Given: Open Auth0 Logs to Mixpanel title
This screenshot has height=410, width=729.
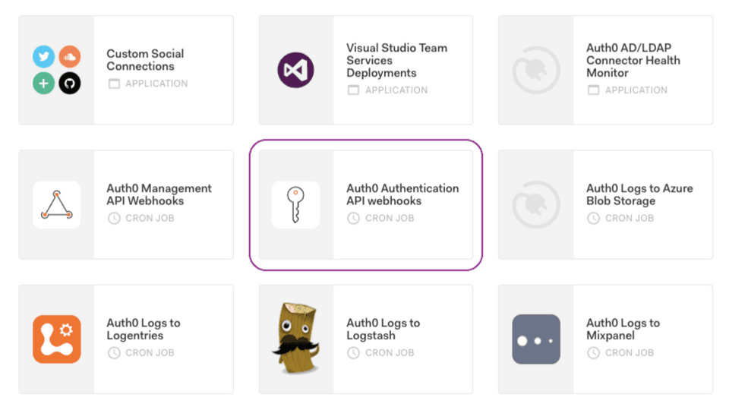Looking at the screenshot, I should pos(623,329).
